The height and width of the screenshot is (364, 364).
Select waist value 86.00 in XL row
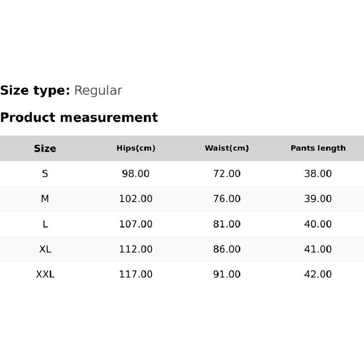coord(227,249)
